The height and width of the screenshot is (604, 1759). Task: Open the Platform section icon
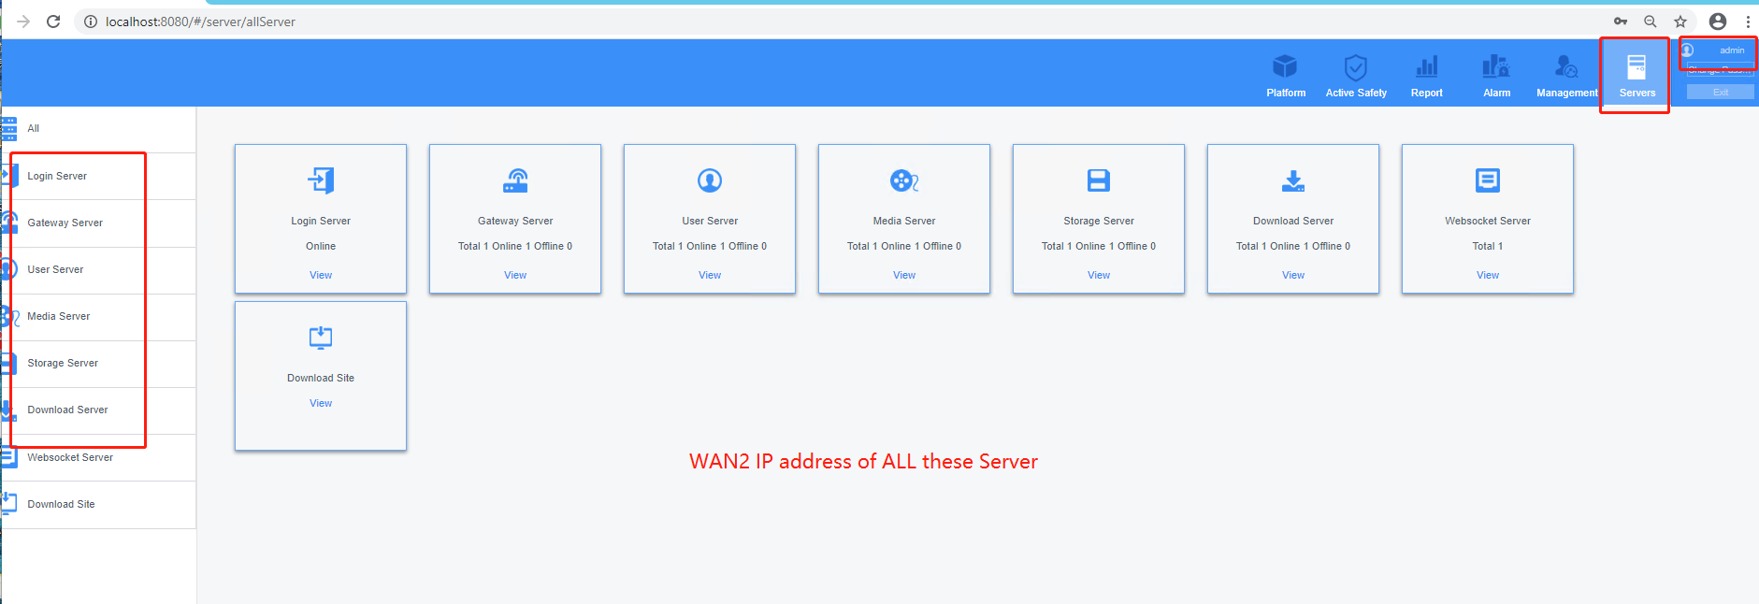coord(1285,66)
